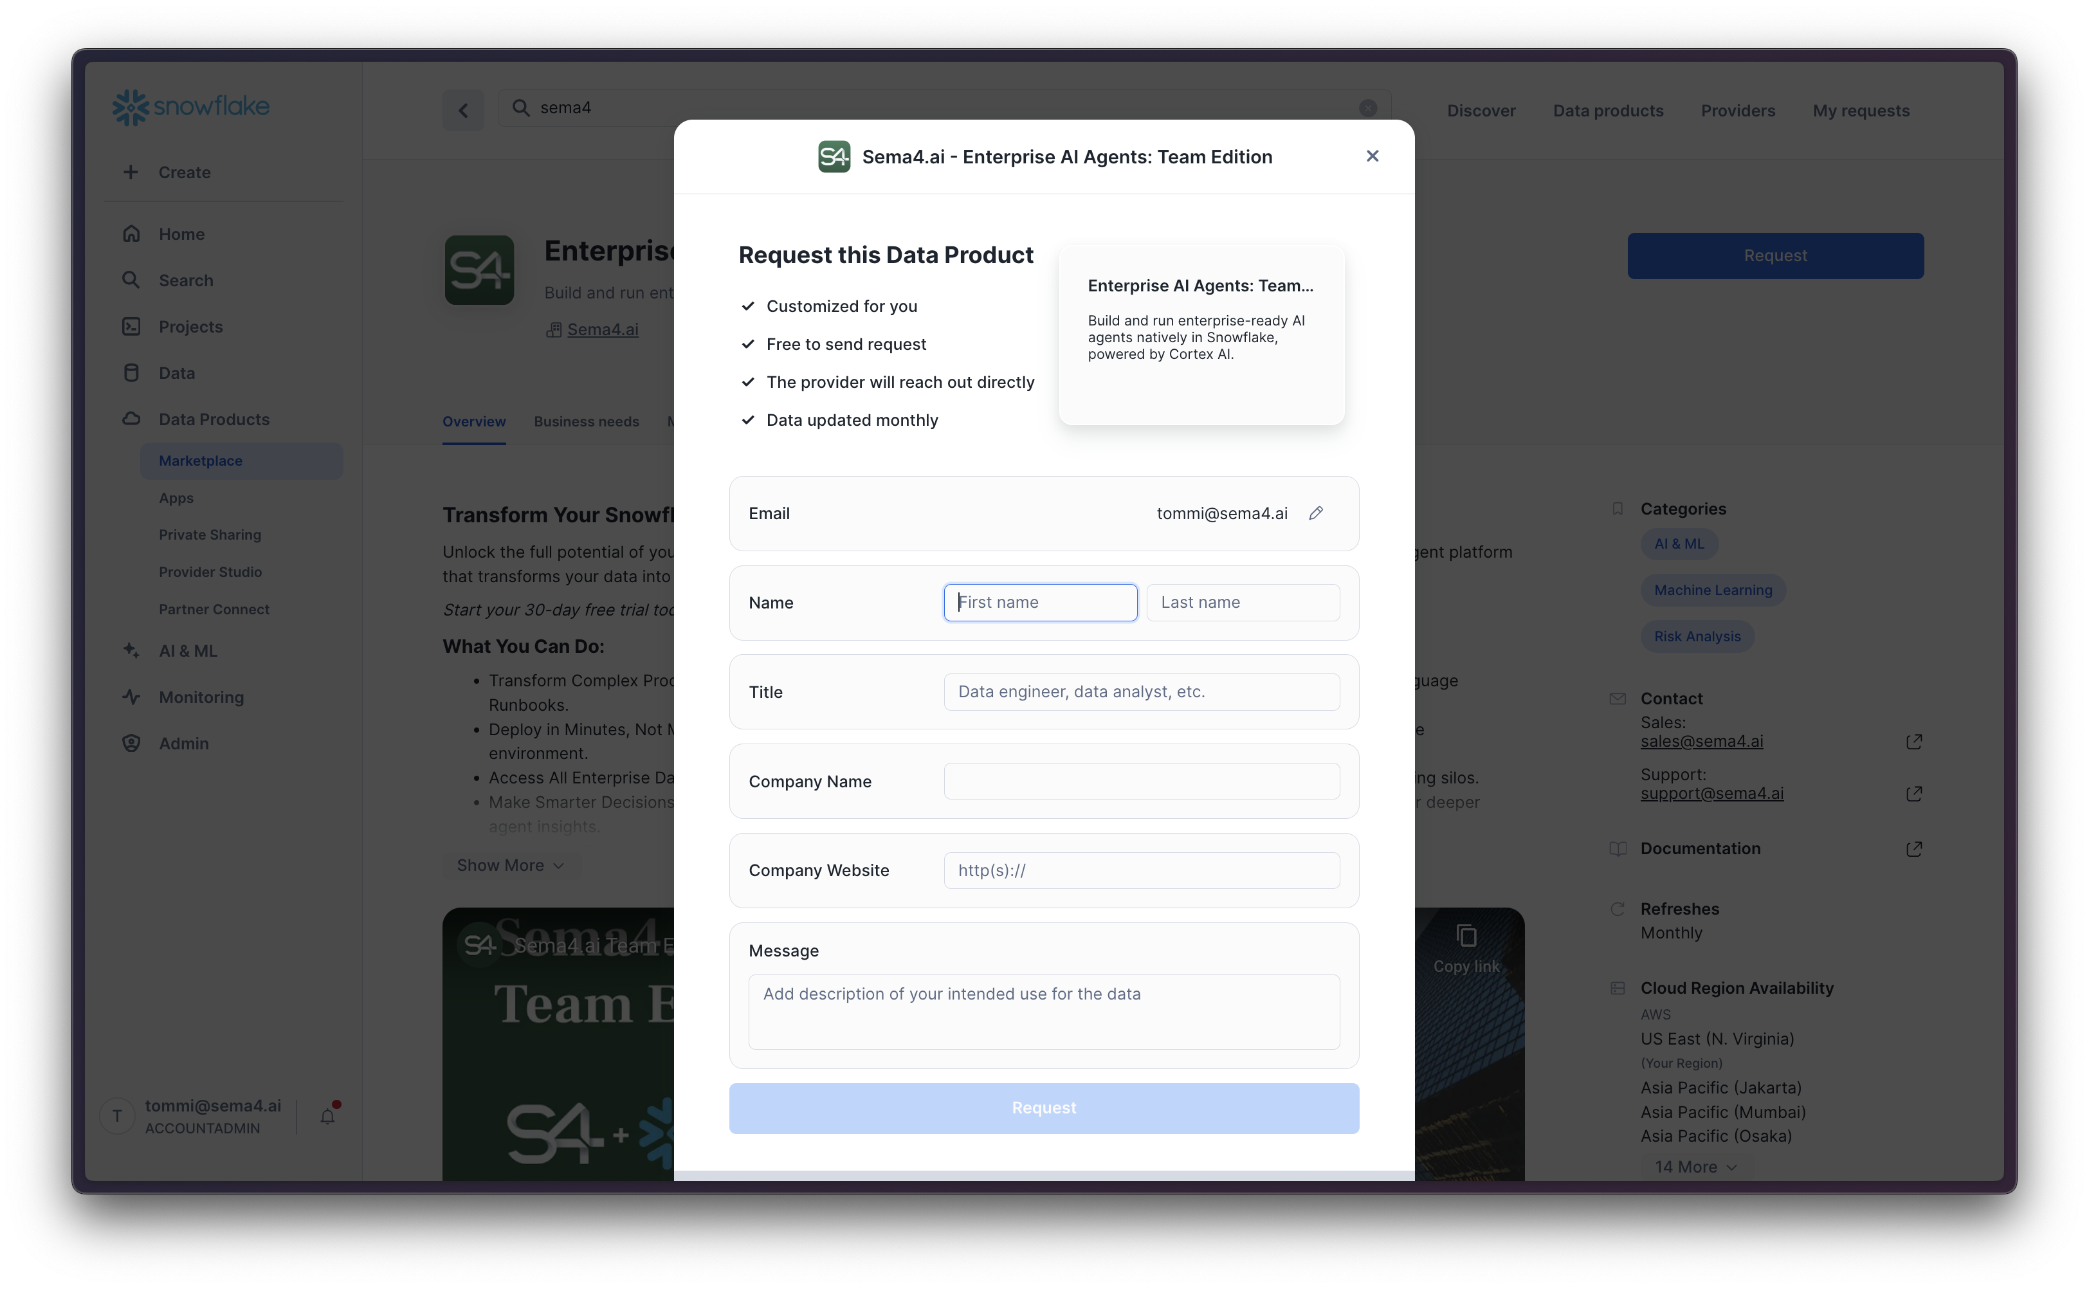Select the Machine Learning category tag

[x=1712, y=590]
